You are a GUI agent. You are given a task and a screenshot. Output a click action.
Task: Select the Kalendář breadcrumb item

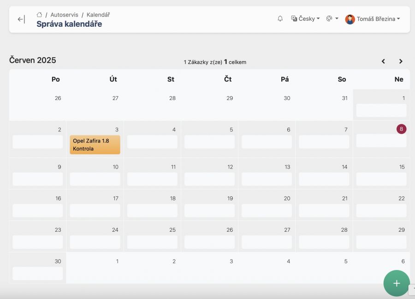pyautogui.click(x=98, y=14)
